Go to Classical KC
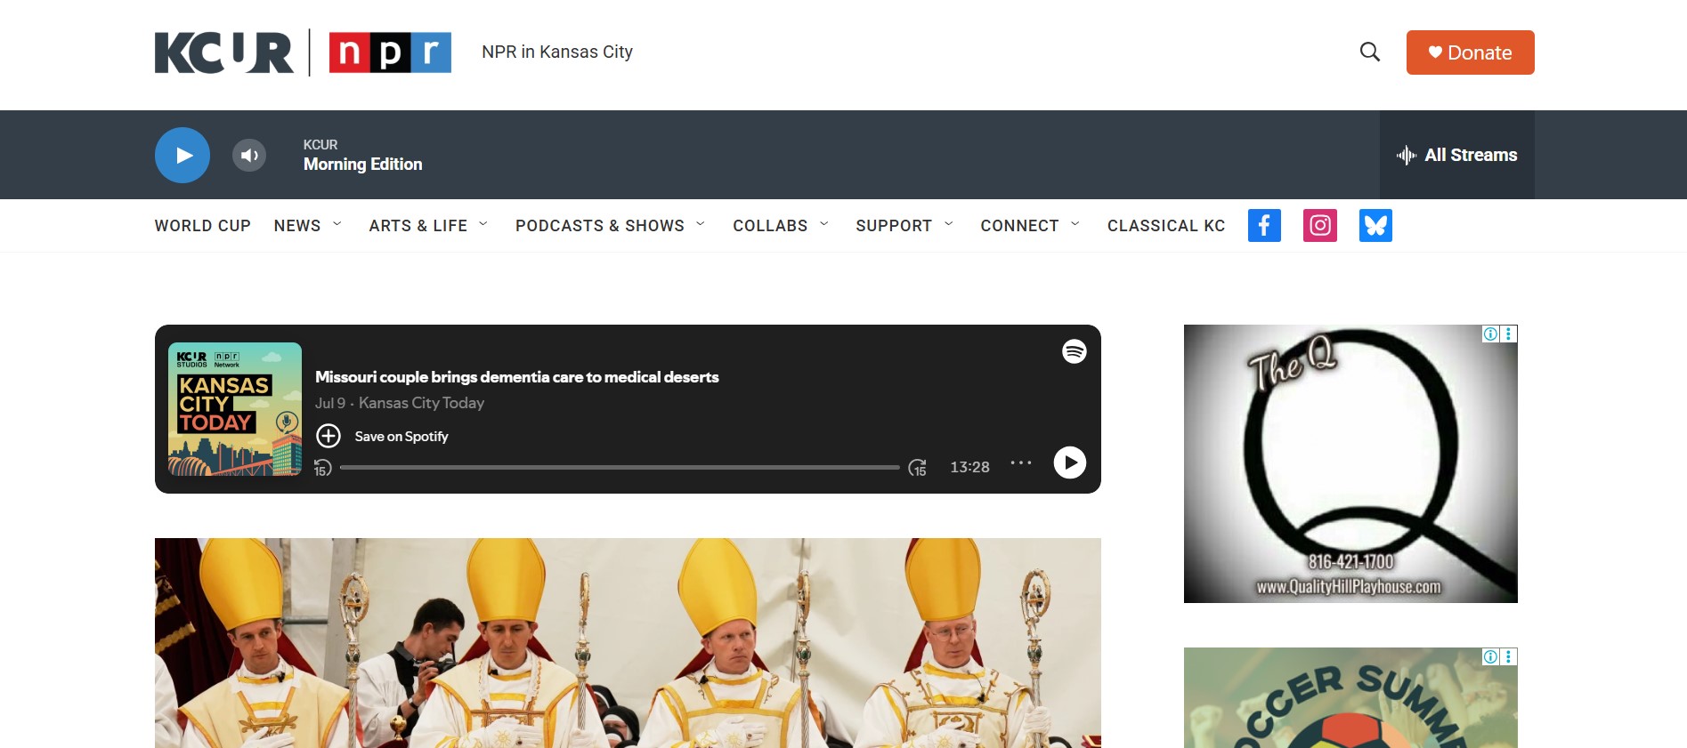 (1166, 226)
